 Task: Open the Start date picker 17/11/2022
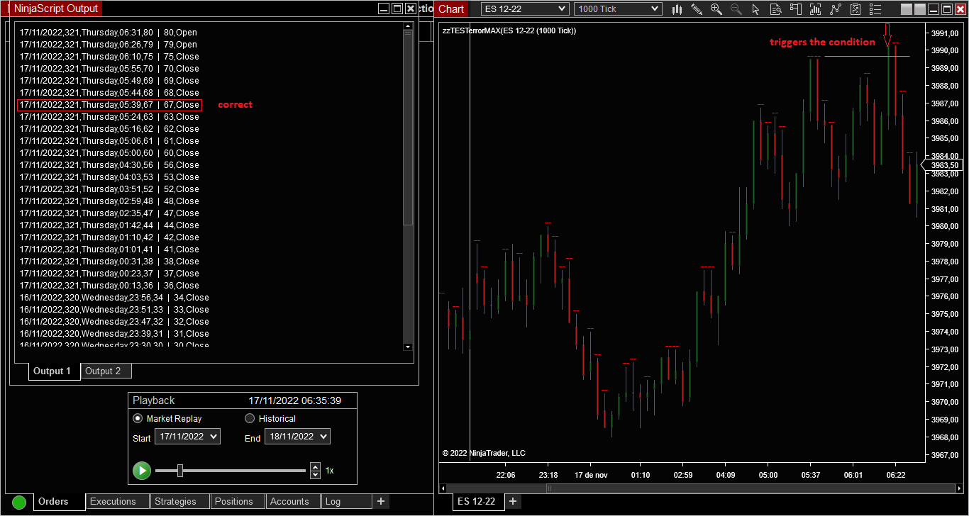point(187,437)
